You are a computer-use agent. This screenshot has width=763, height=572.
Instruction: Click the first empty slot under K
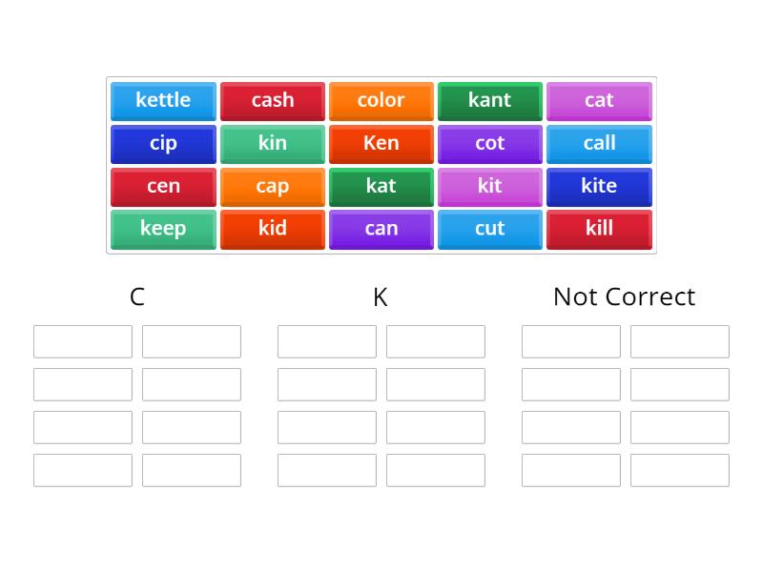(x=327, y=341)
